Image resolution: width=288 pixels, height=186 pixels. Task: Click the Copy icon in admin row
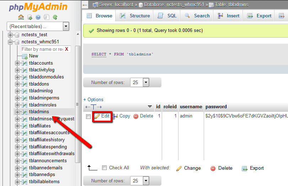click(x=115, y=116)
